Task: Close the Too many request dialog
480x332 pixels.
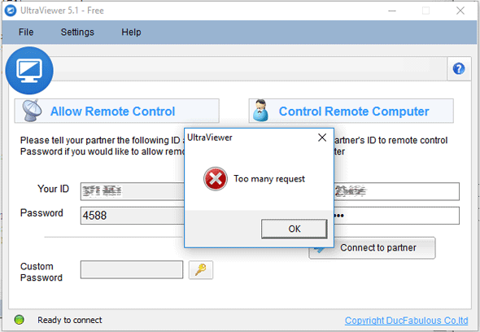Action: tap(322, 138)
